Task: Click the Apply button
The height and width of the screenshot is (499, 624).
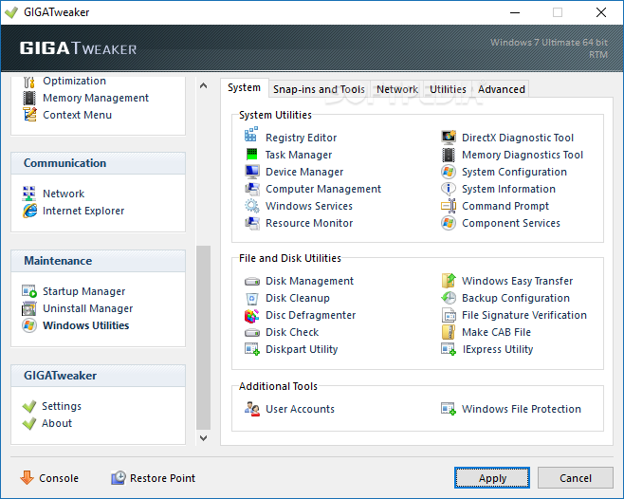Action: [492, 477]
